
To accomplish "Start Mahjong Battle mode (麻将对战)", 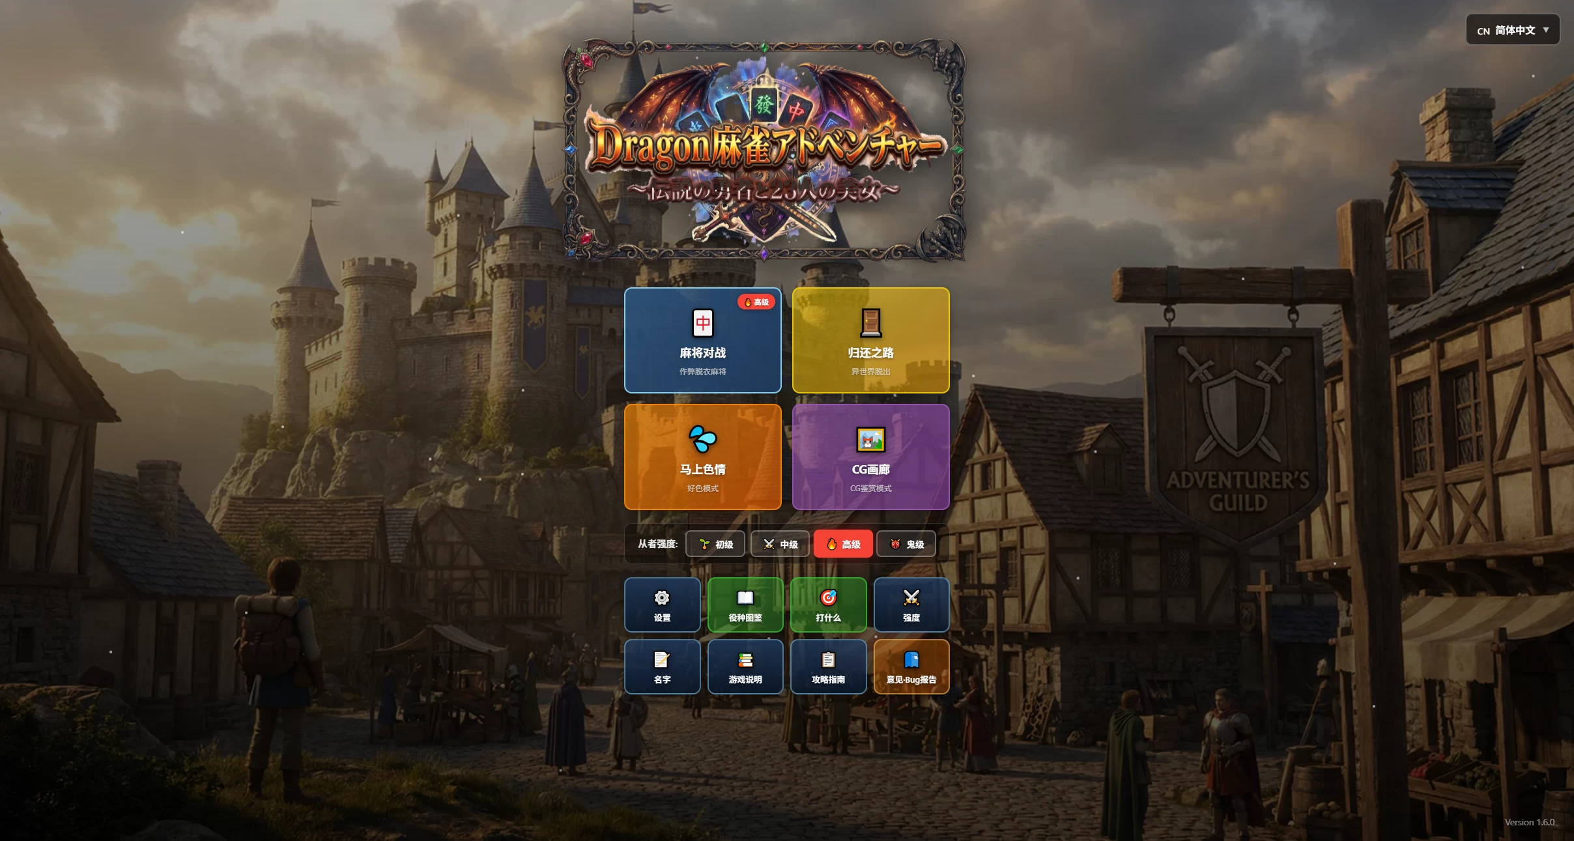I will 702,340.
